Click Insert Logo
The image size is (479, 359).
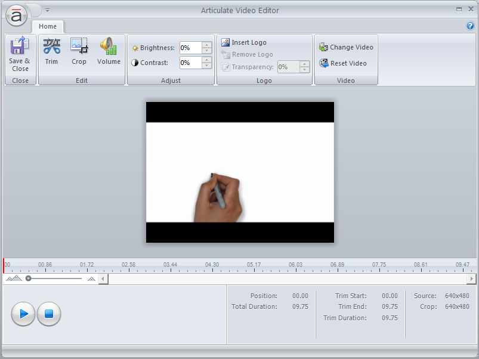(244, 42)
